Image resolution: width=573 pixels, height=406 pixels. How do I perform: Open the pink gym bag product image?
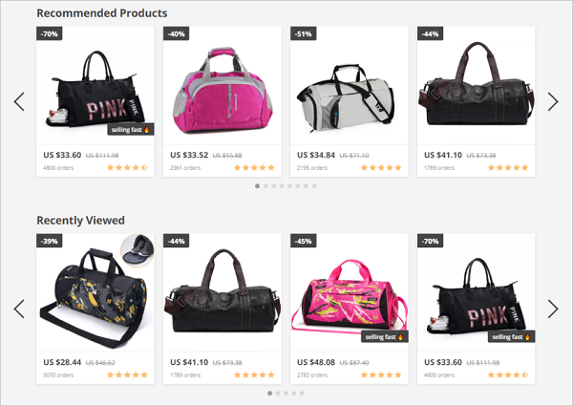[223, 90]
